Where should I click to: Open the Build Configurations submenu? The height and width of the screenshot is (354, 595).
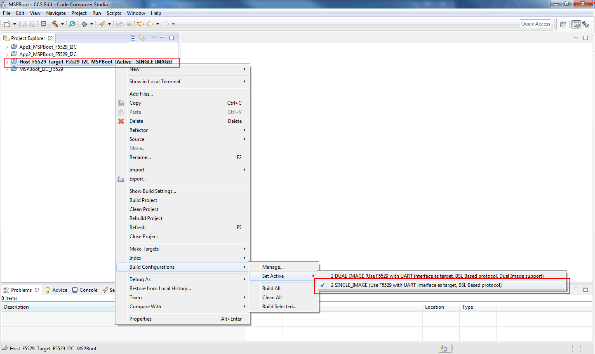point(183,267)
